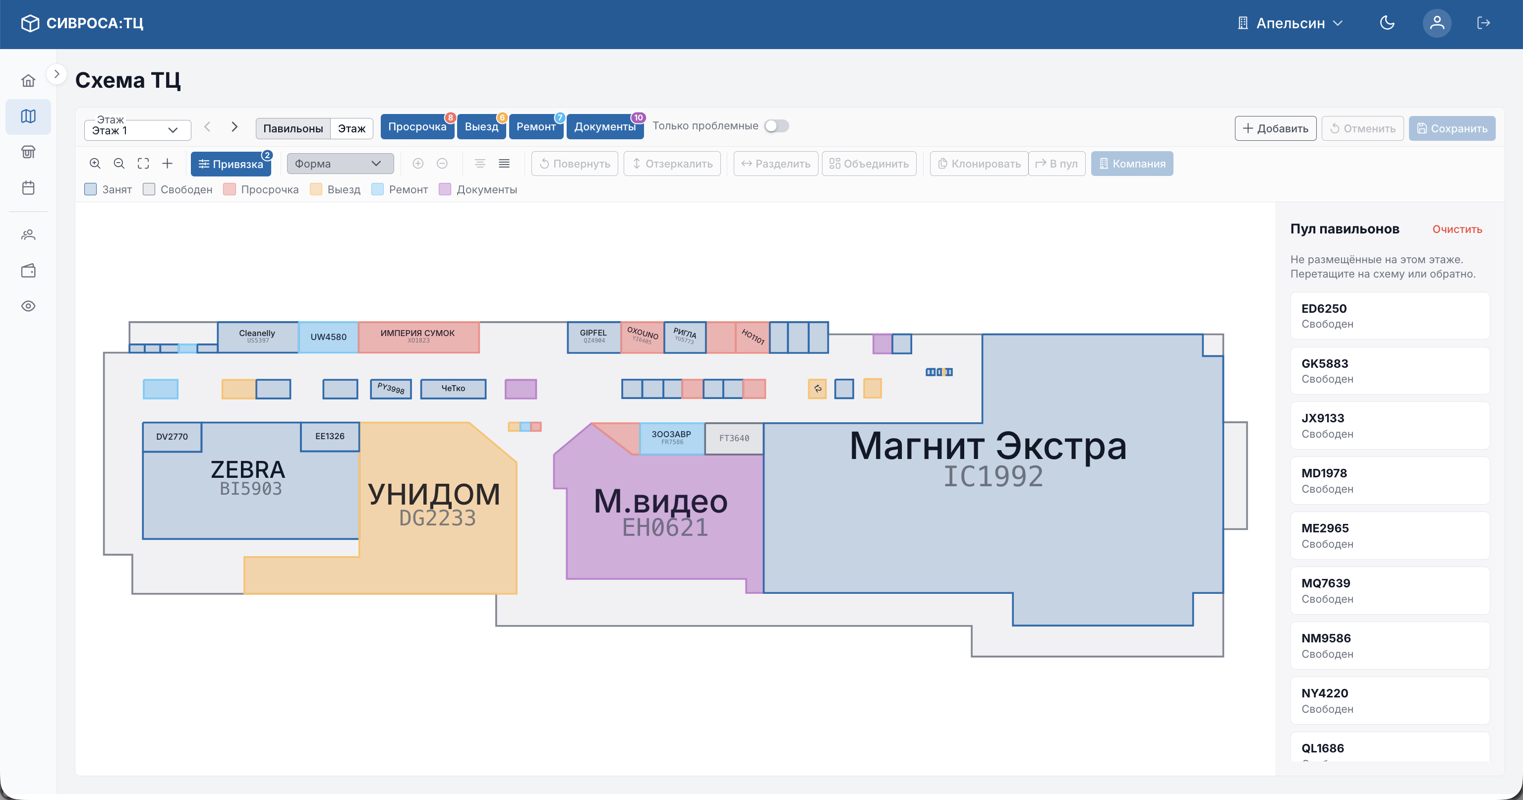Open the Форма shape dropdown

point(340,164)
